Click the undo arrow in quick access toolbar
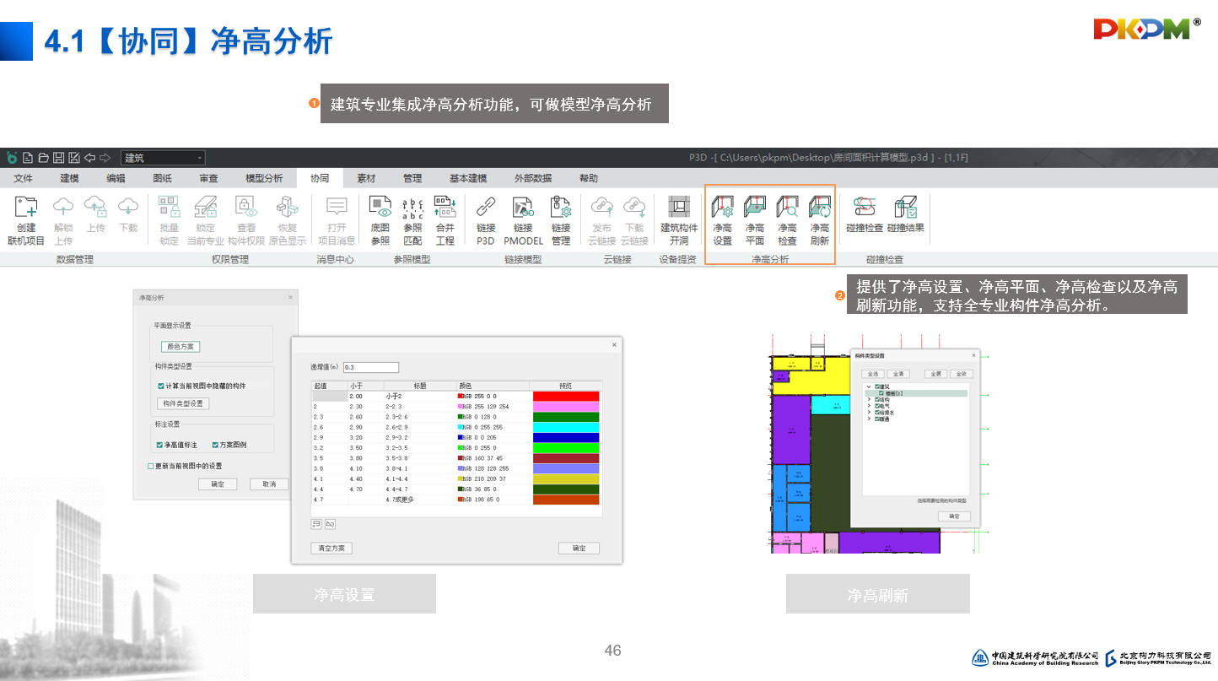The height and width of the screenshot is (681, 1218). coord(90,158)
